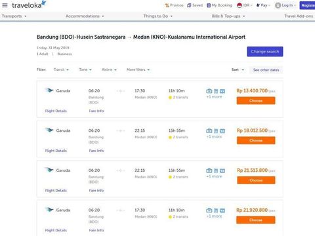Image resolution: width=315 pixels, height=236 pixels.
Task: Open Promos from the top bar
Action: [x=175, y=5]
